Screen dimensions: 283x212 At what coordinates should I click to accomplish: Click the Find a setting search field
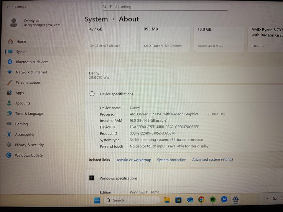[x=165, y=7]
